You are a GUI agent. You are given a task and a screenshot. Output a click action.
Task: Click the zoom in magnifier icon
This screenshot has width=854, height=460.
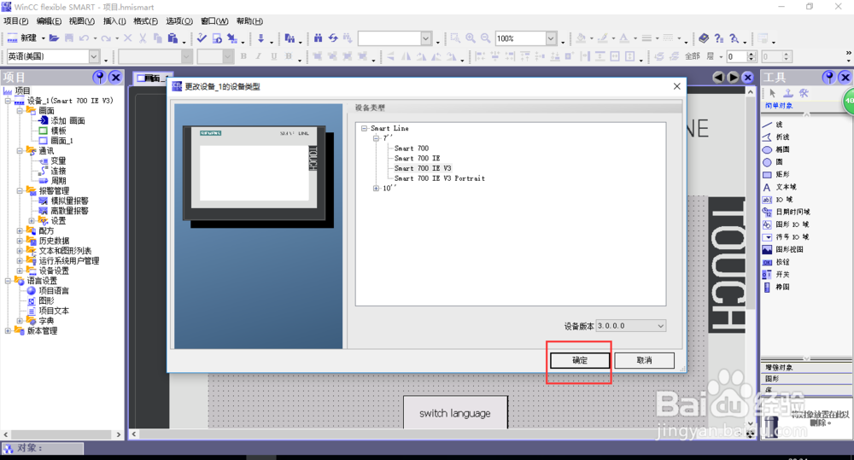[x=470, y=38]
